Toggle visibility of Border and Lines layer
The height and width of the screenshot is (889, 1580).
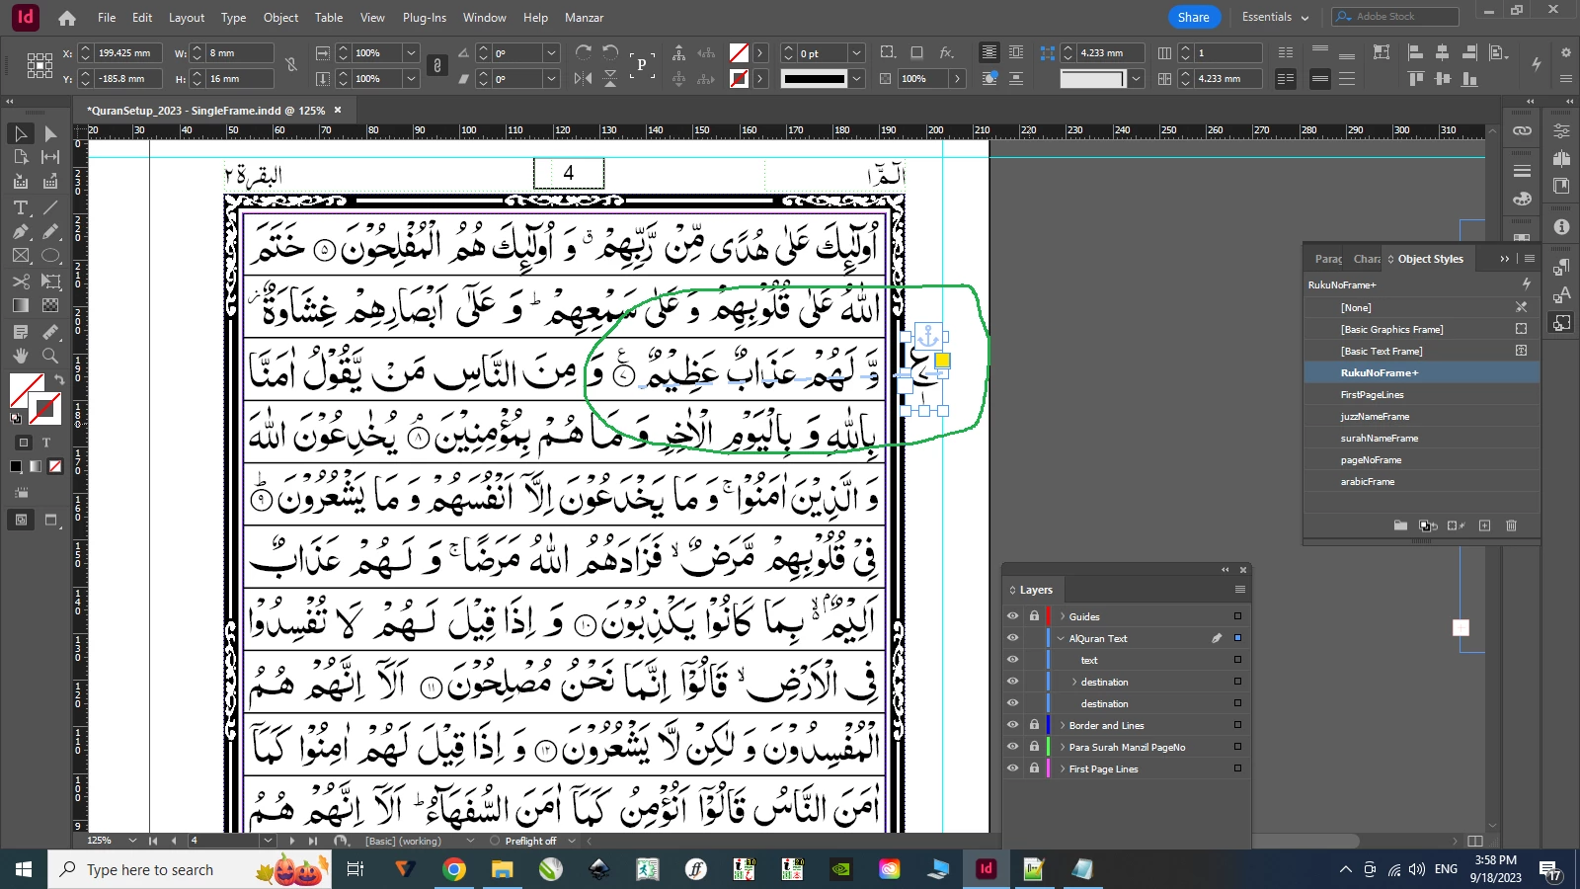pos(1012,725)
